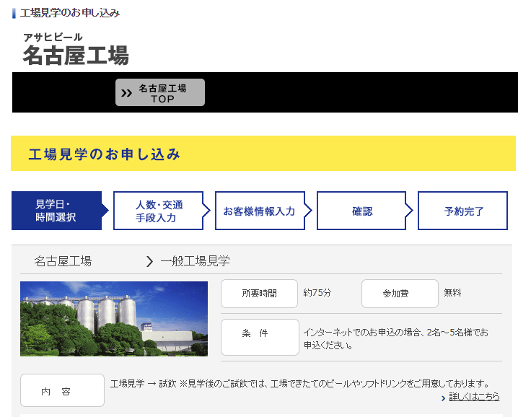Click the small page title 工場見学のお申し込み
Viewport: 518px width, 417px height.
click(70, 13)
